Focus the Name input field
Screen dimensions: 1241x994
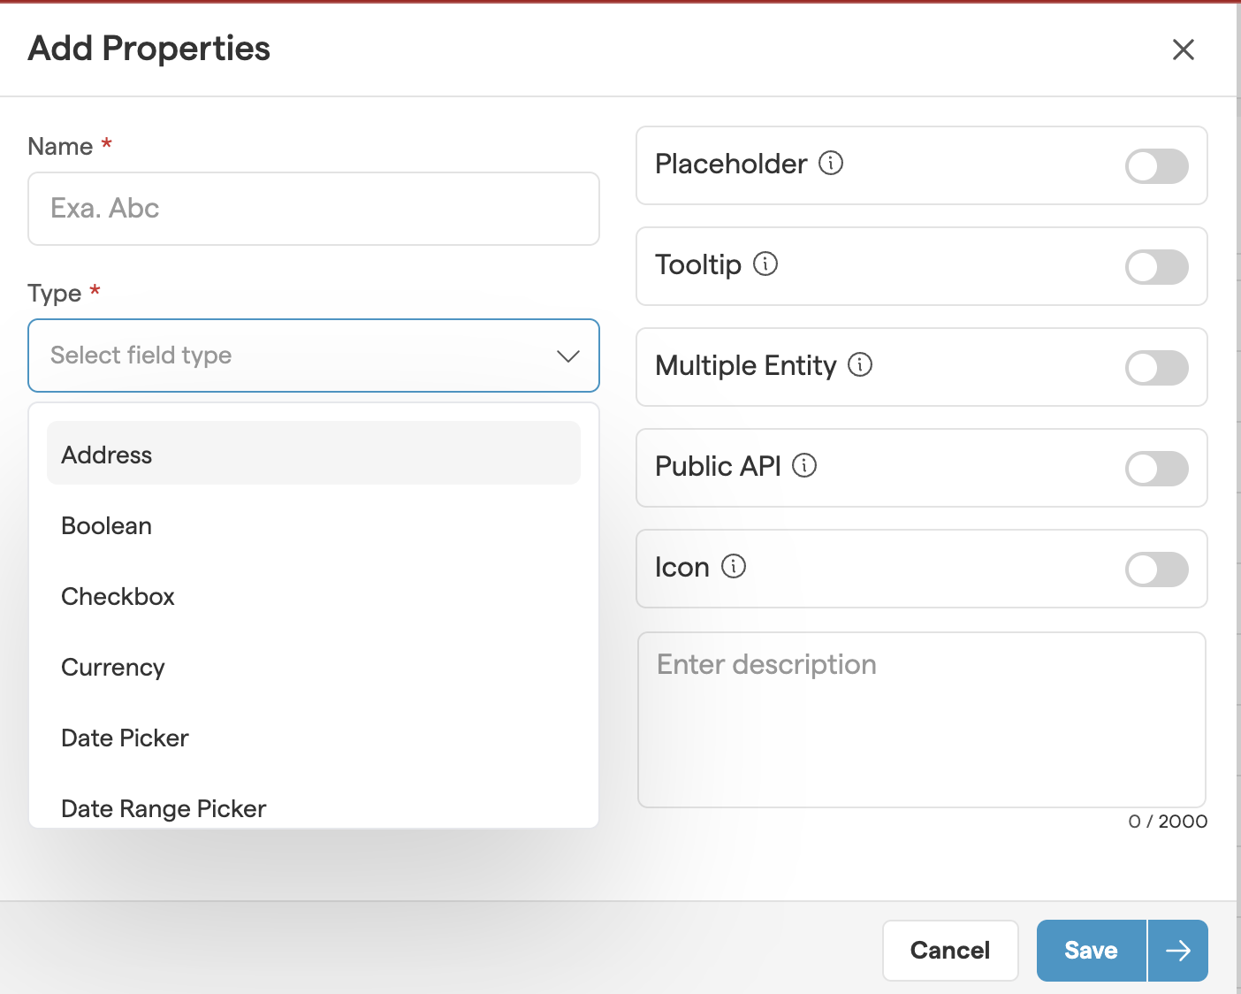(313, 209)
